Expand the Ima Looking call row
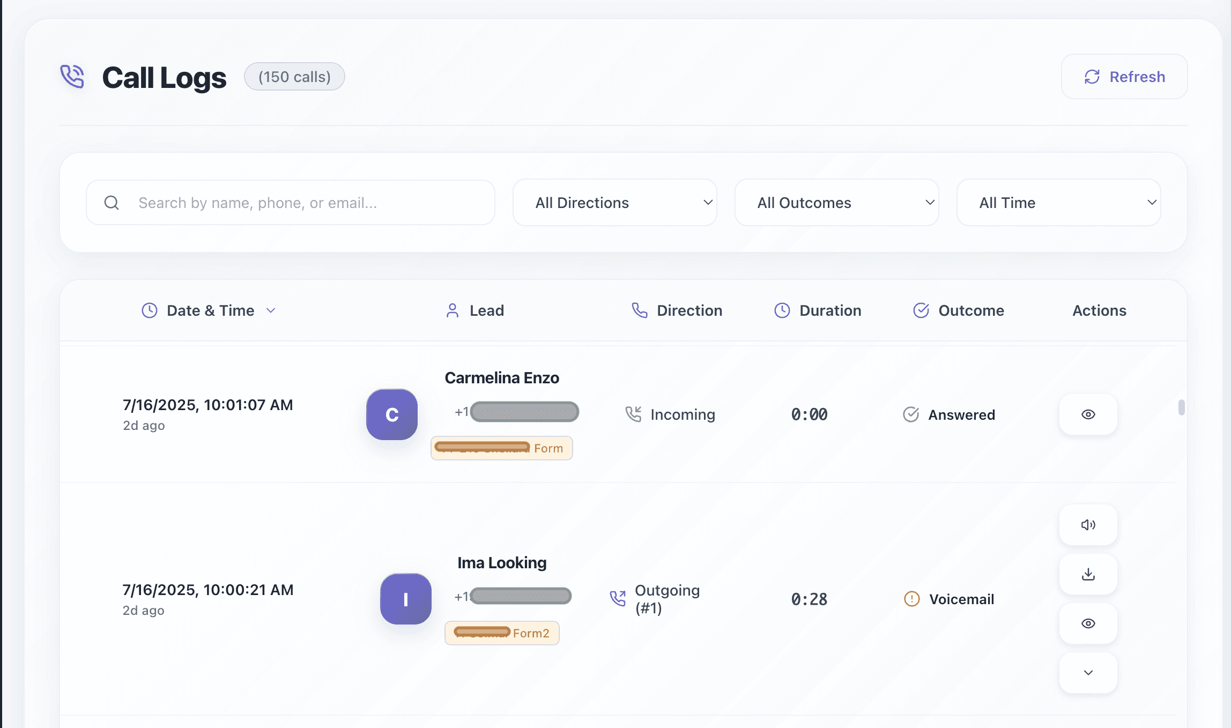Screen dimensions: 1231x728 pyautogui.click(x=1088, y=673)
